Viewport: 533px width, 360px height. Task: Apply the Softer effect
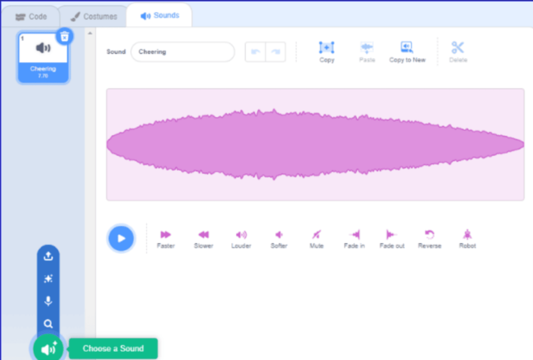(278, 238)
